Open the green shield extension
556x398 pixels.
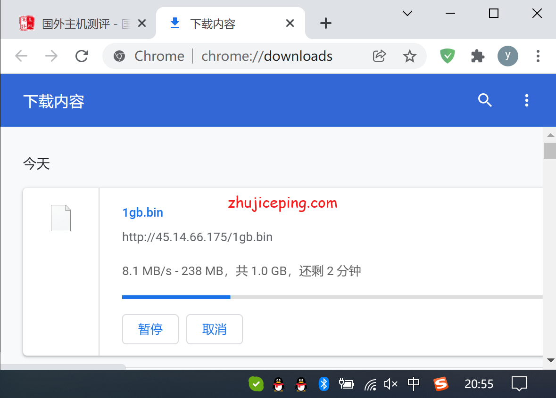(x=448, y=56)
